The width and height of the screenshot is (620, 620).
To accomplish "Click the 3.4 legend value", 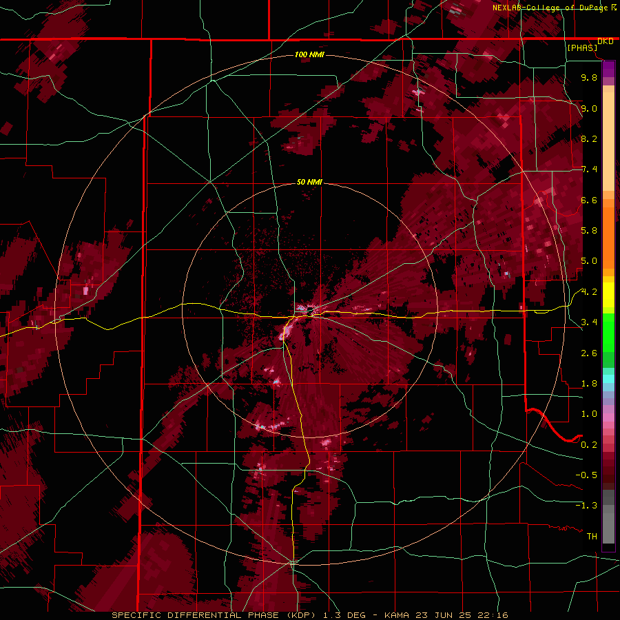I will click(589, 322).
